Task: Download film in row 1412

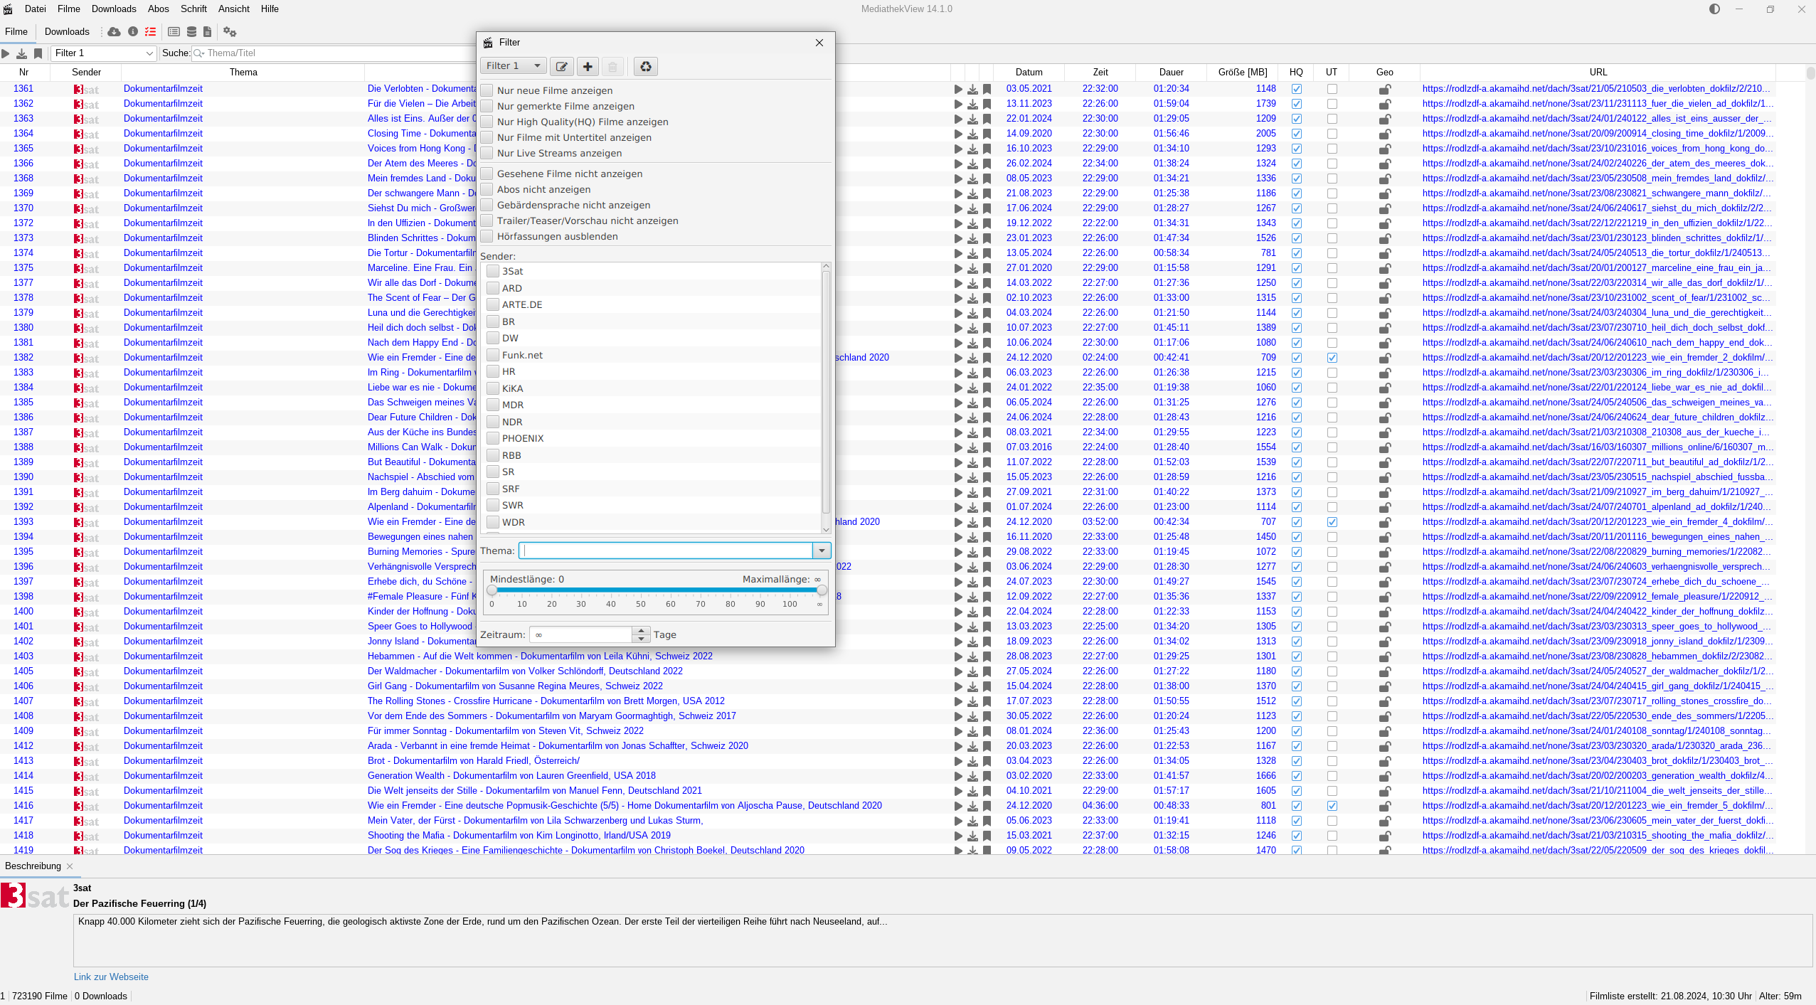Action: pos(972,747)
